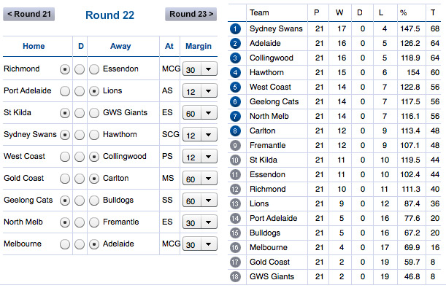446x288 pixels.
Task: Click the grey rank 9 badge beside Fremantle
Action: 235,145
